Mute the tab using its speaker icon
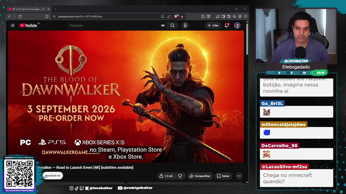 coord(14,9)
